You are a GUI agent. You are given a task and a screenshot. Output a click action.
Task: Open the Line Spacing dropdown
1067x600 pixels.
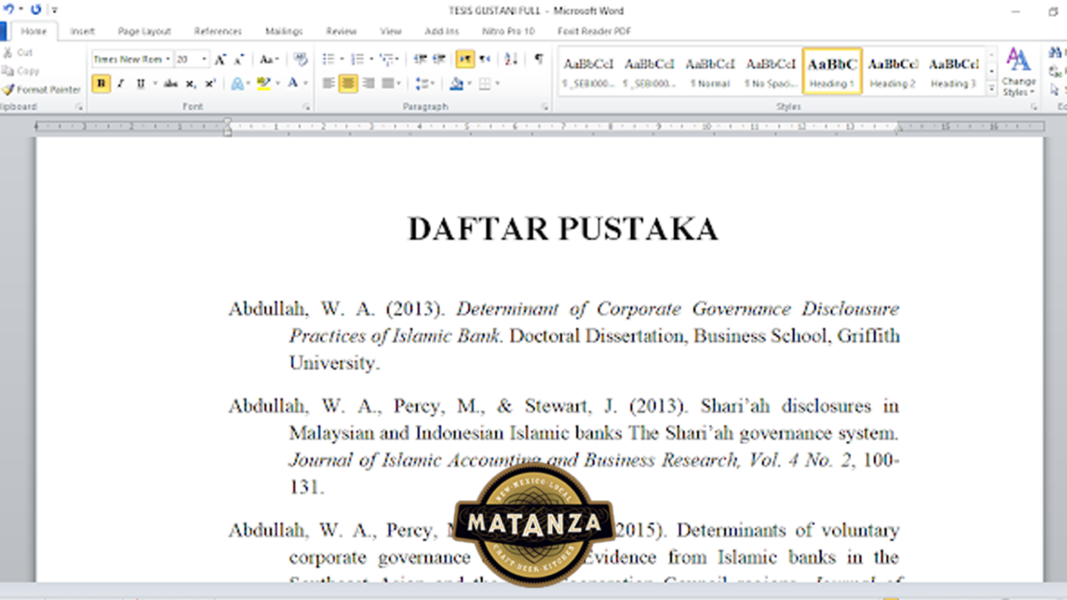[424, 83]
